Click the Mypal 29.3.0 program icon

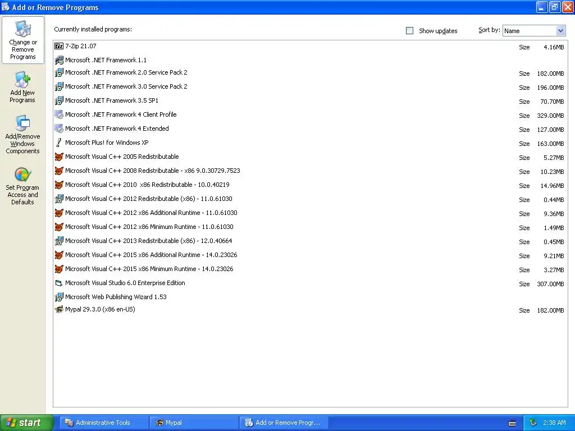point(58,309)
